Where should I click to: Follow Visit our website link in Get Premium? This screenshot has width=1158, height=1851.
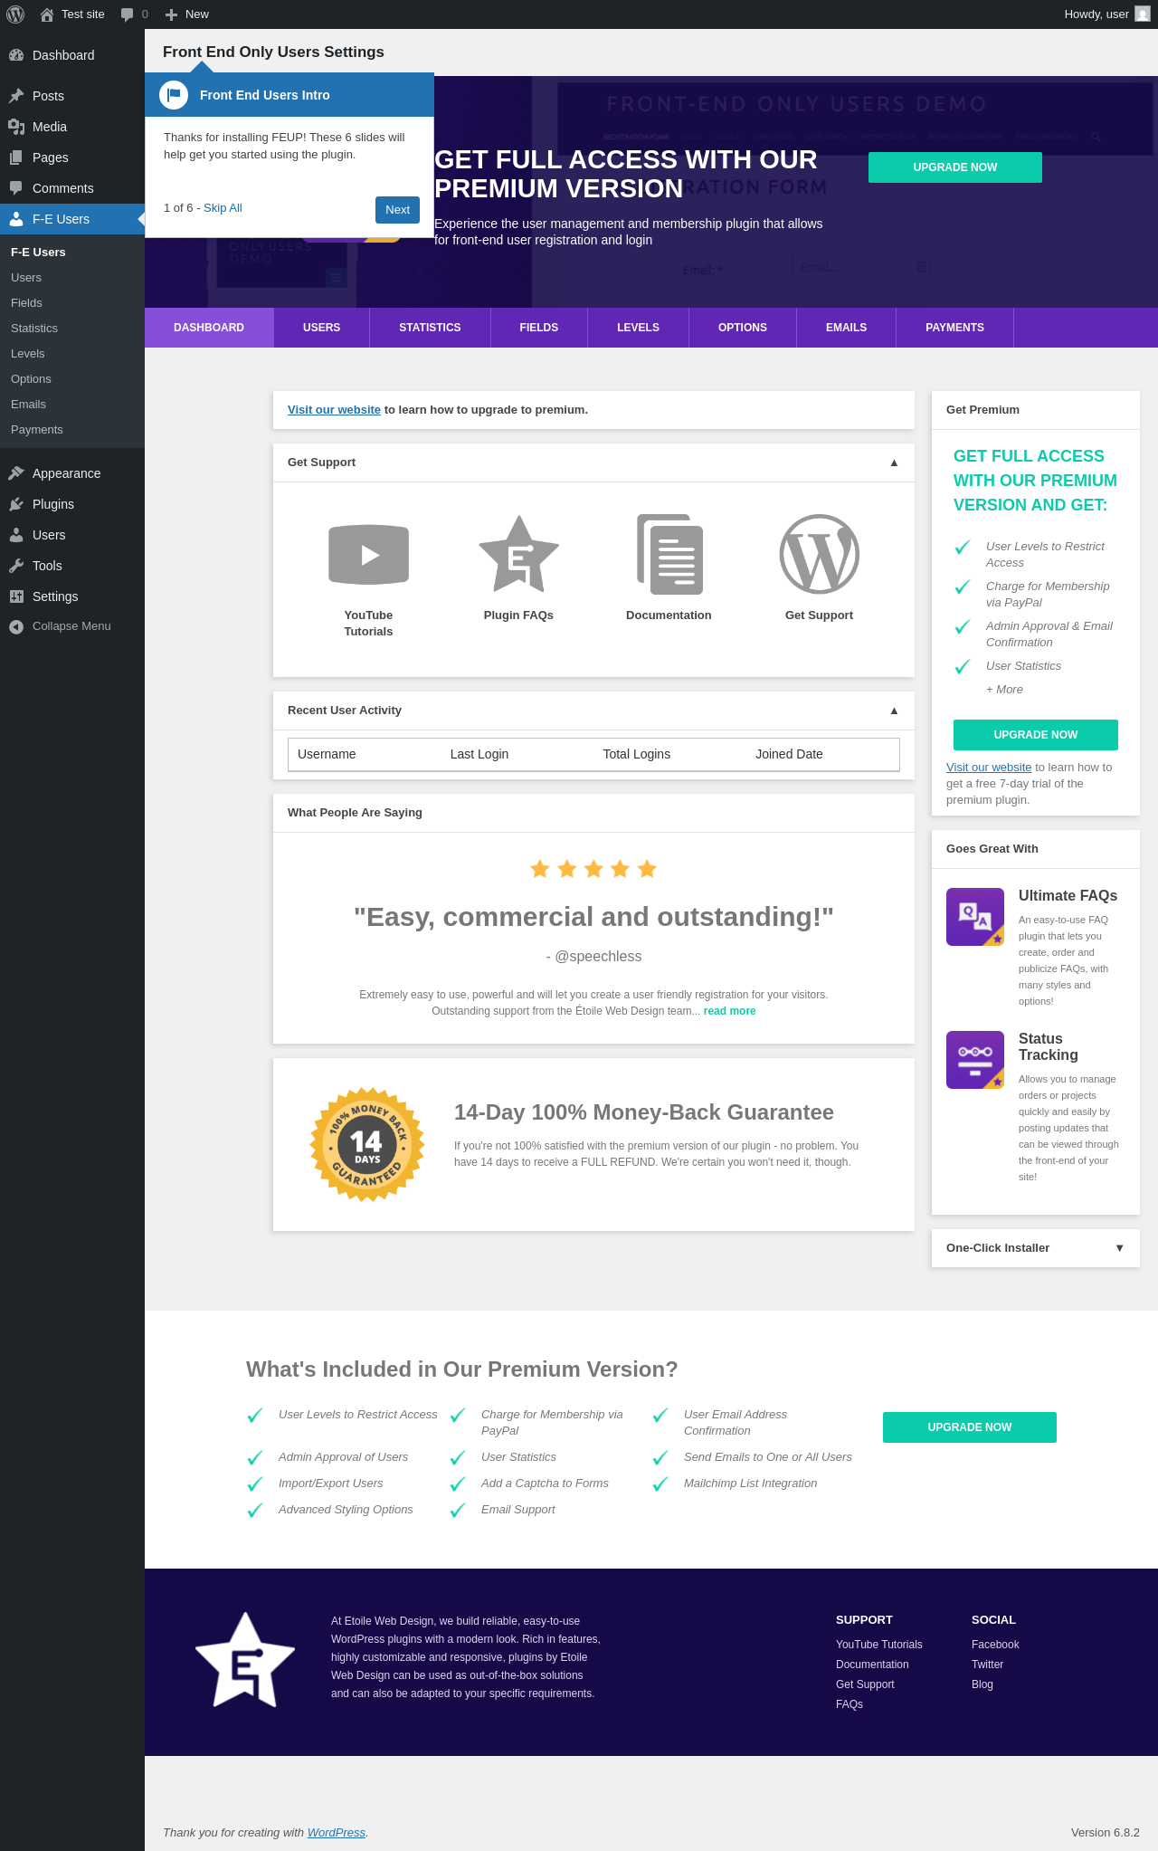pos(989,768)
